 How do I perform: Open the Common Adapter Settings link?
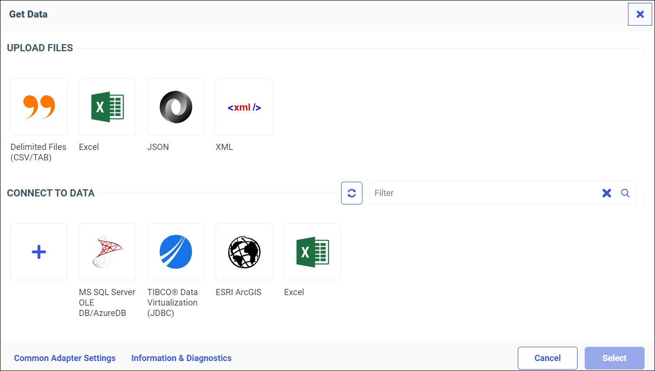click(65, 358)
